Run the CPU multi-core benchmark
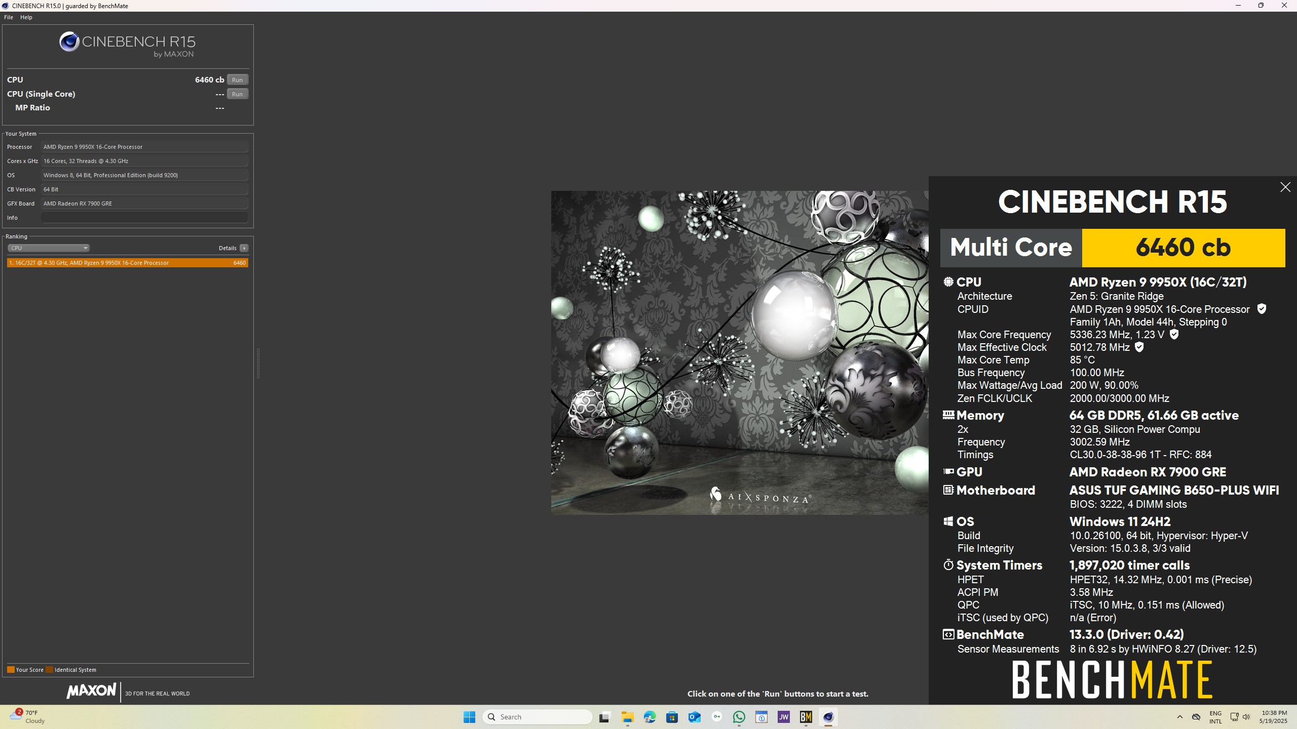Image resolution: width=1297 pixels, height=729 pixels. 237,79
